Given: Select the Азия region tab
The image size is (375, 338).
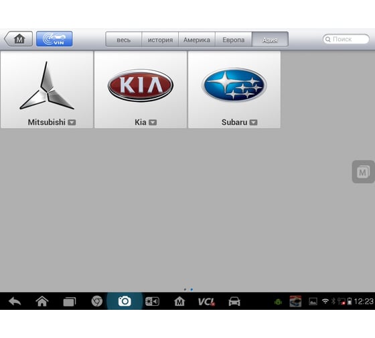Looking at the screenshot, I should pos(270,40).
